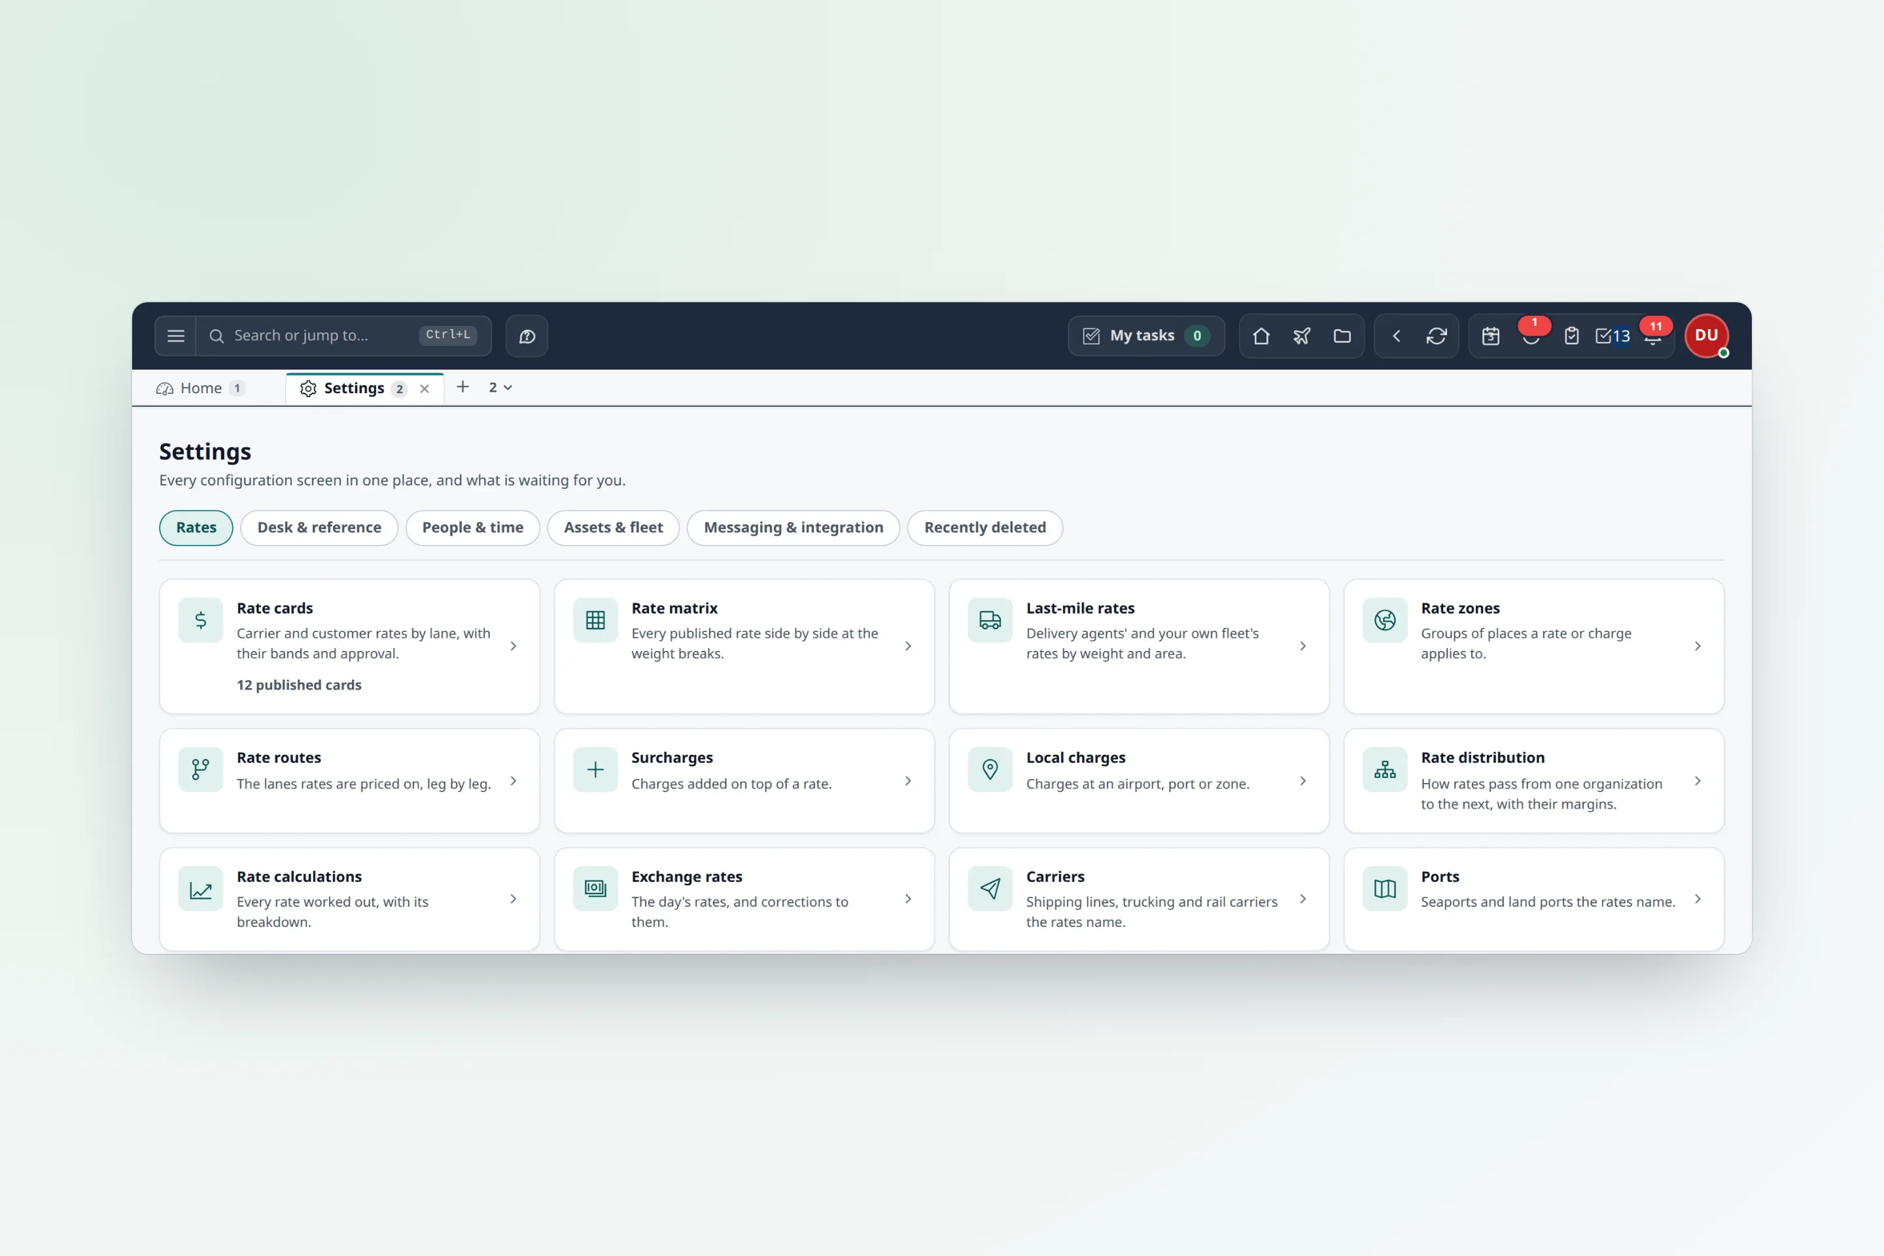
Task: Refresh the page with the reload icon
Action: pos(1437,336)
